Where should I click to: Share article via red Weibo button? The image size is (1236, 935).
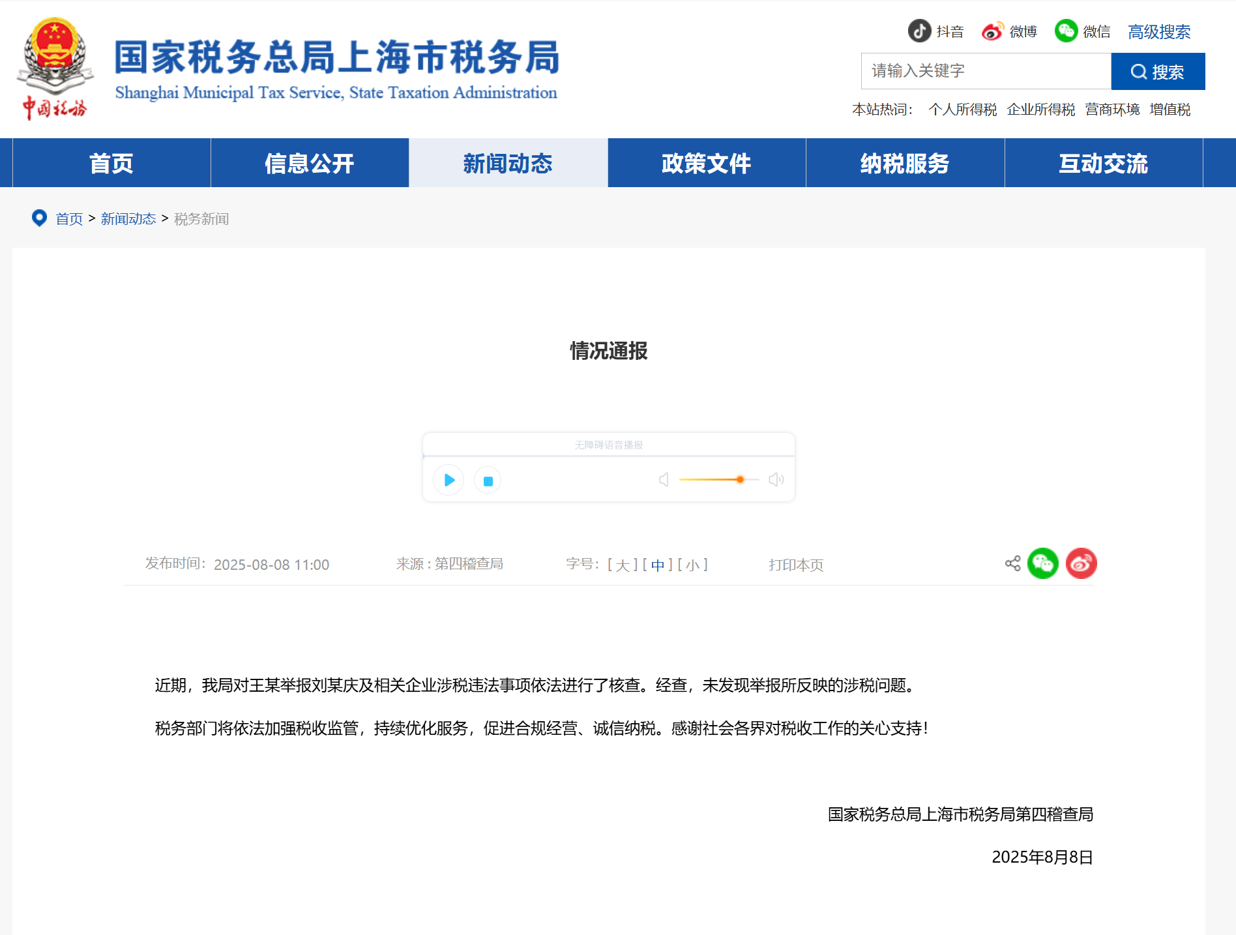coord(1081,563)
